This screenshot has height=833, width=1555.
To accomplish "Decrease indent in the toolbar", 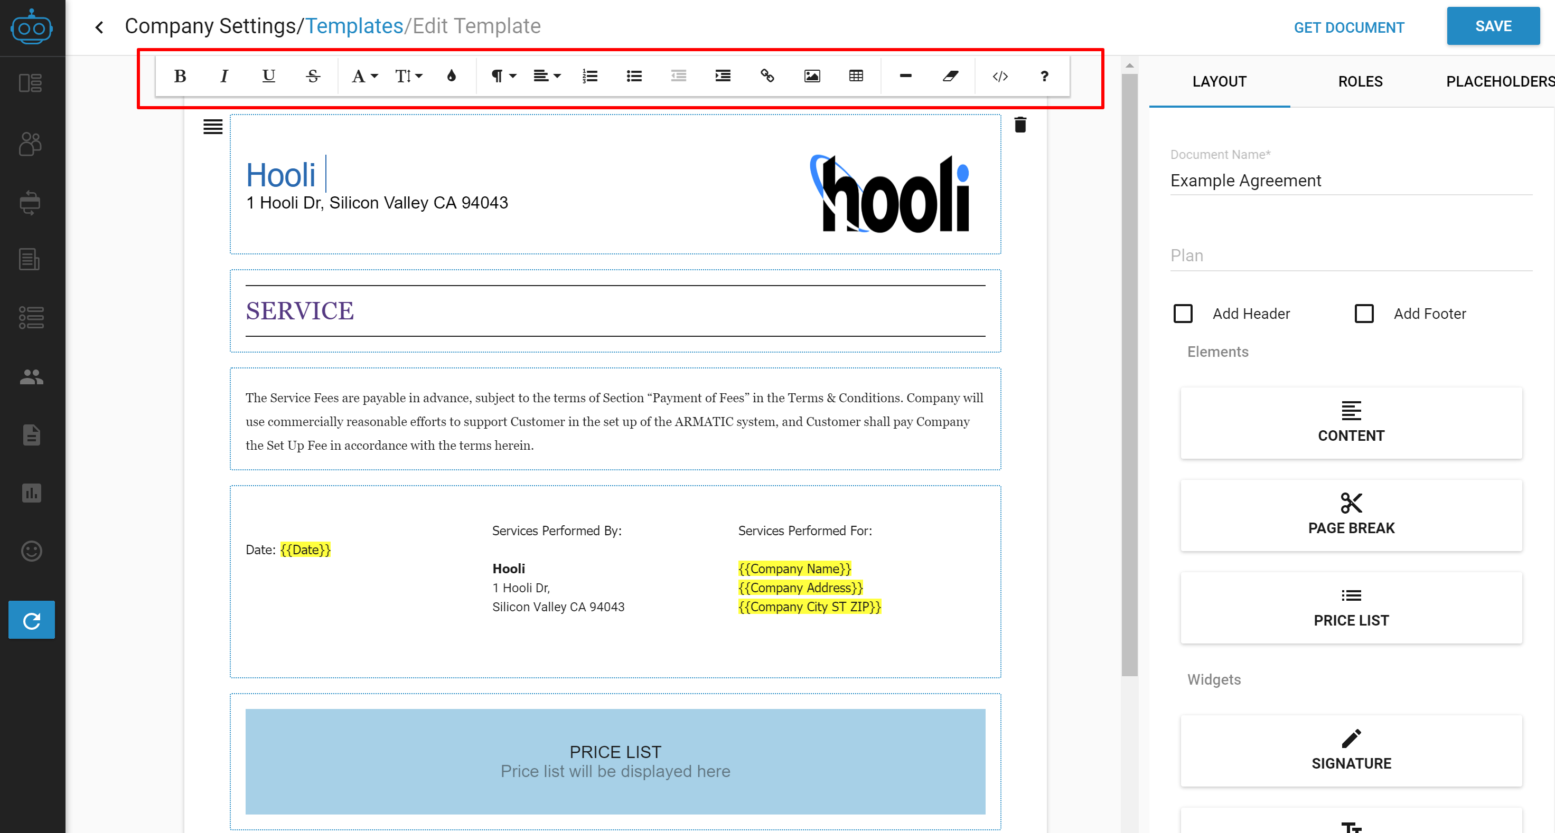I will pyautogui.click(x=679, y=76).
